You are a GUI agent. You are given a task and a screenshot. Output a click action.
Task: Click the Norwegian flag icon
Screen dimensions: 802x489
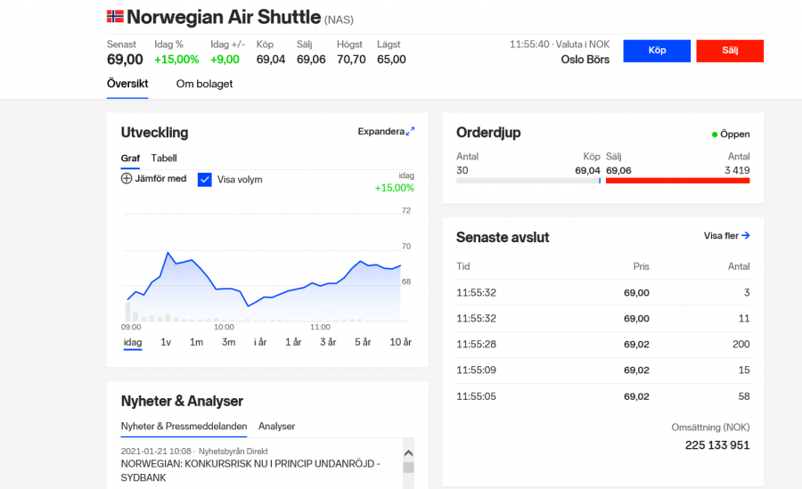point(115,17)
